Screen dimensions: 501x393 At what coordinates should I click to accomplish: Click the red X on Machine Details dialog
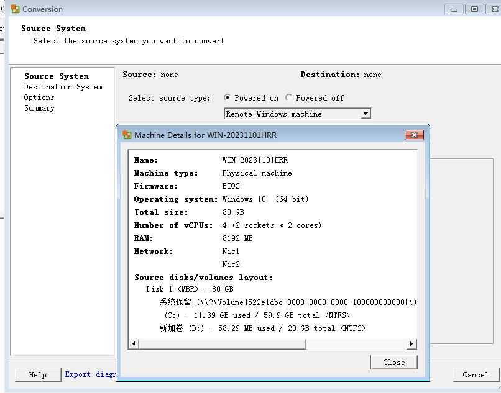pos(414,135)
